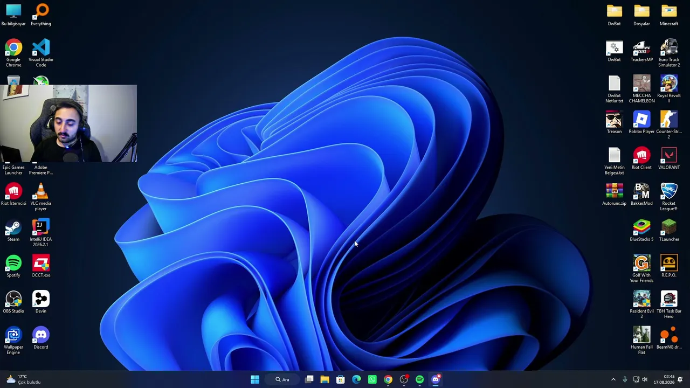Open File Explorer from taskbar
This screenshot has width=690, height=388.
tap(325, 379)
